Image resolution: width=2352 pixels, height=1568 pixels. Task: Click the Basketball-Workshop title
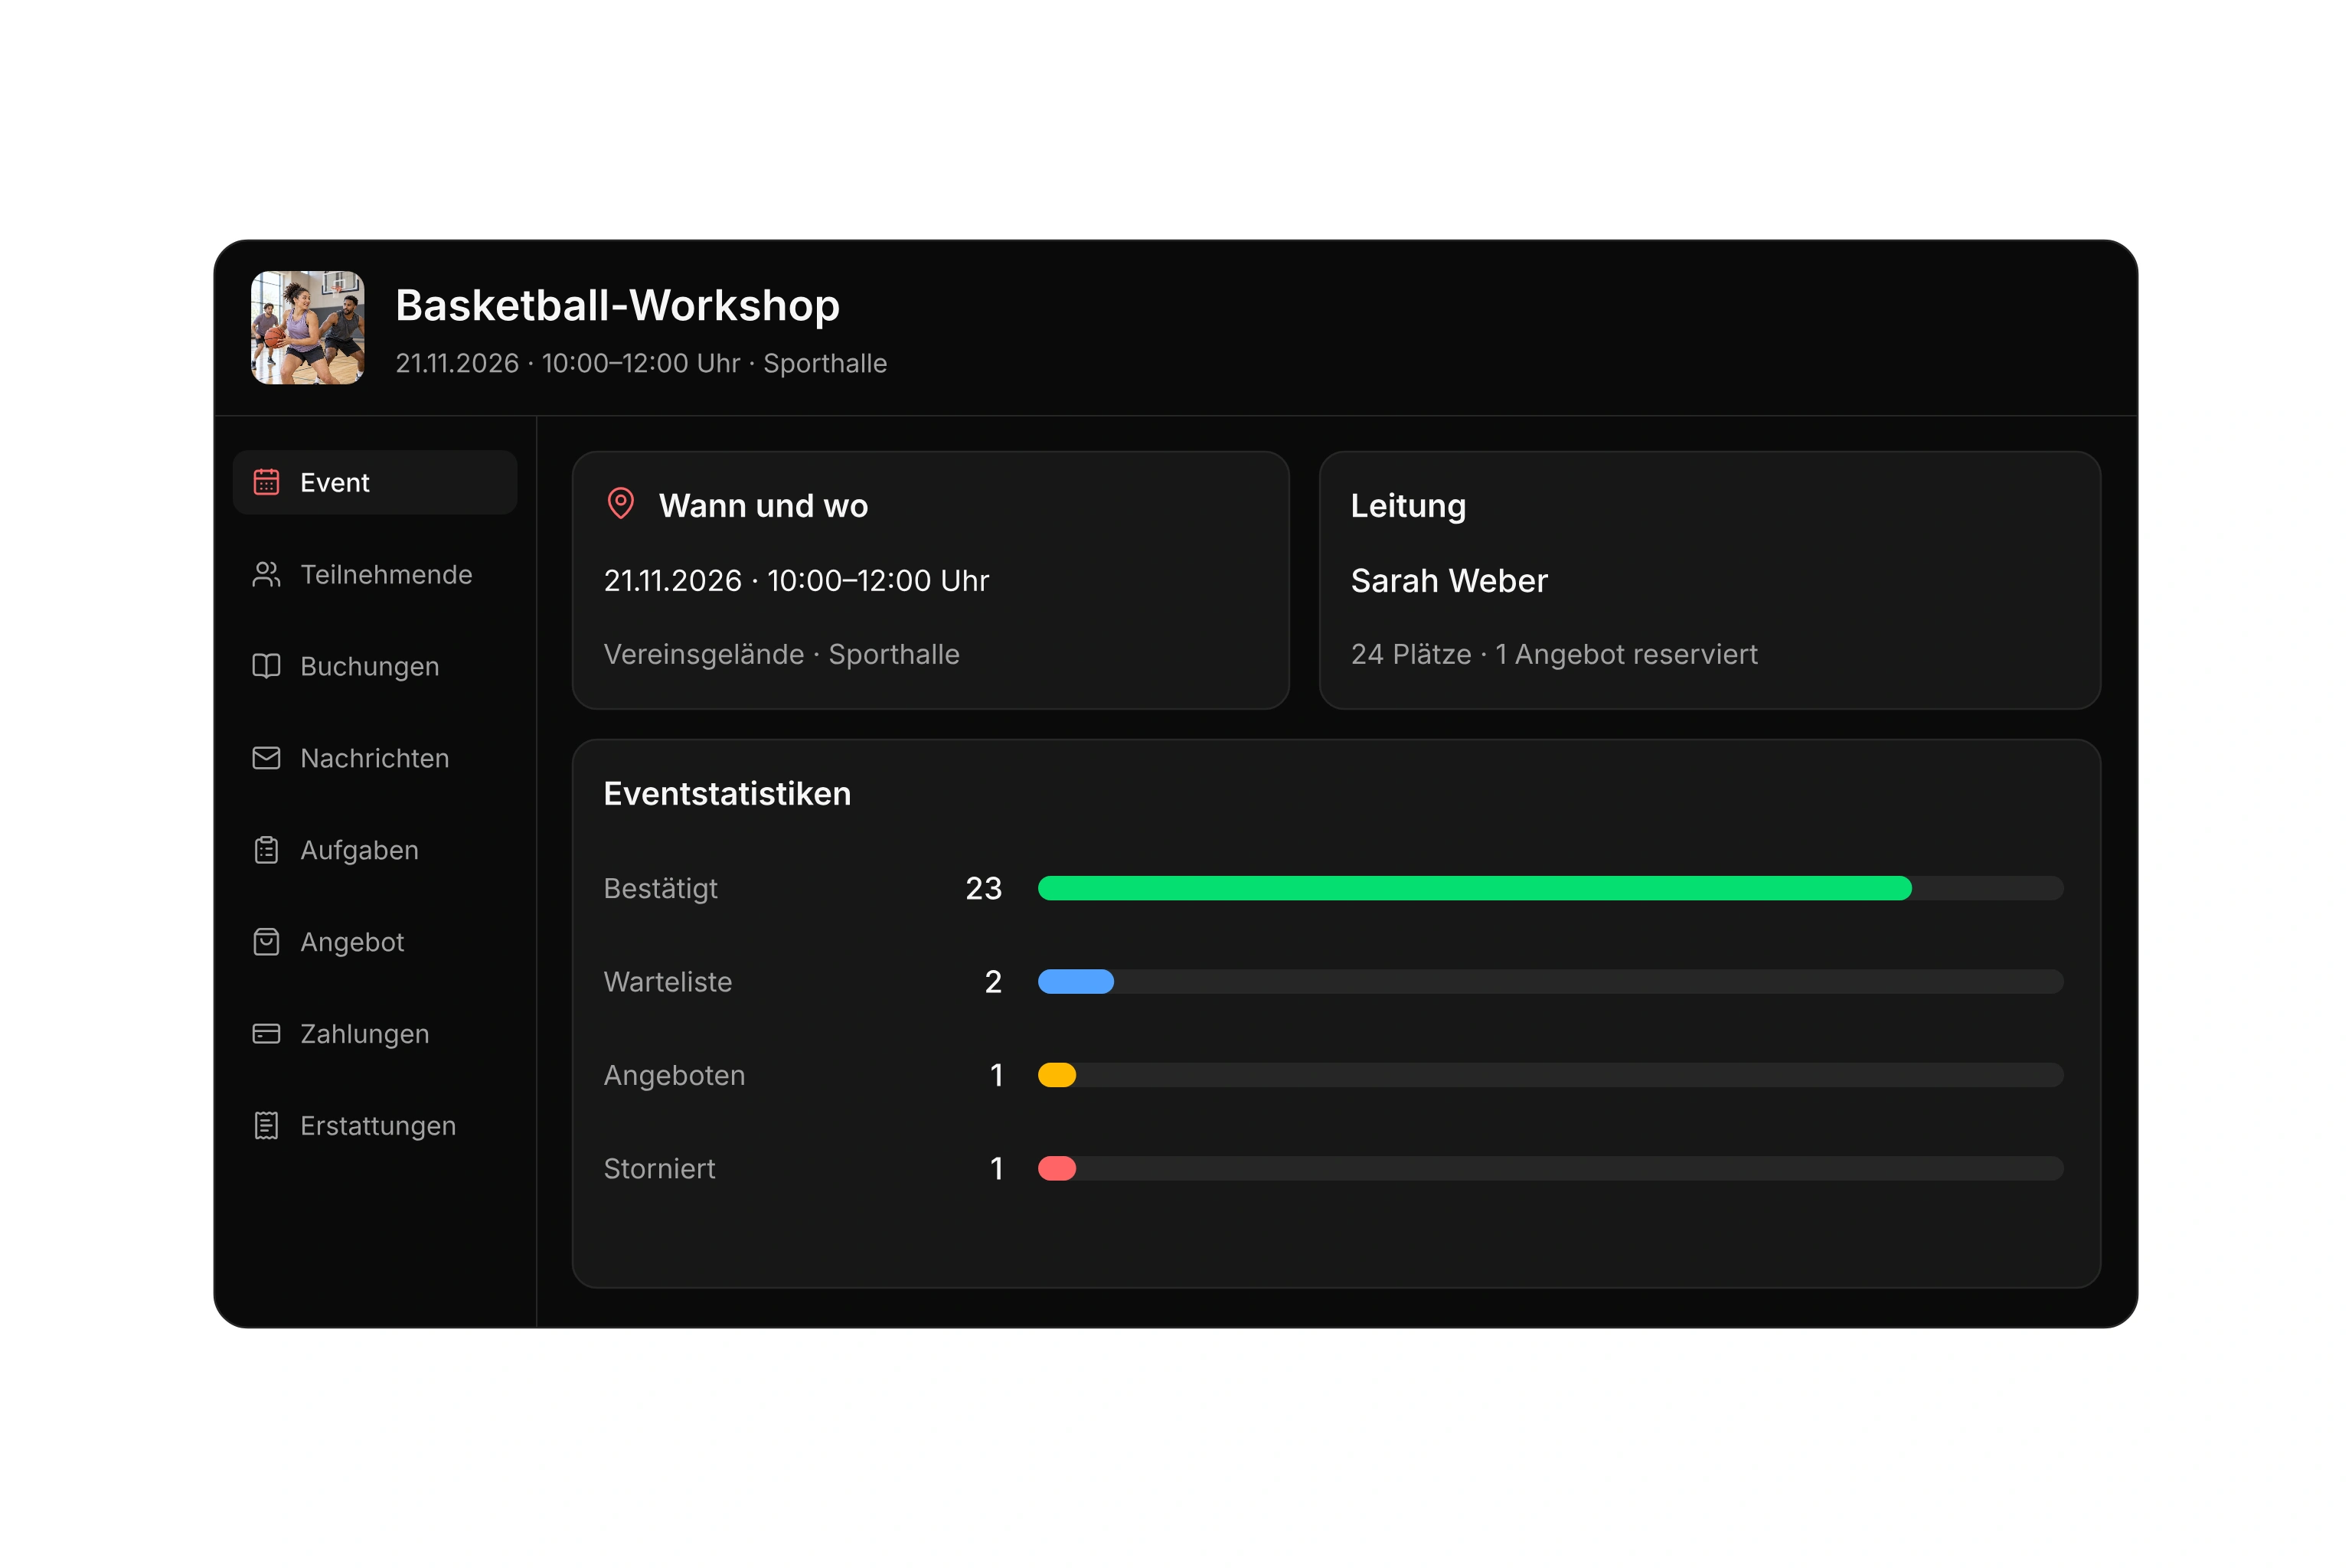point(617,305)
